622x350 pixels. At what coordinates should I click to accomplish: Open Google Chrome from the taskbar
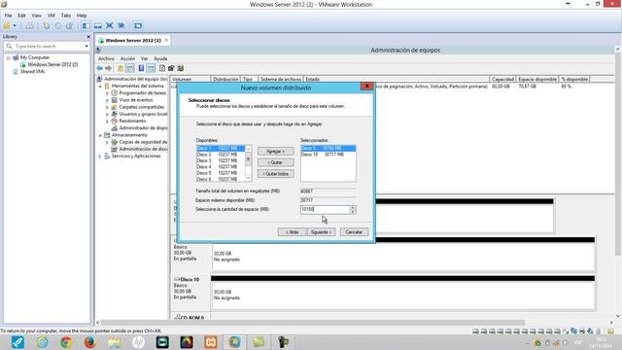tap(66, 342)
